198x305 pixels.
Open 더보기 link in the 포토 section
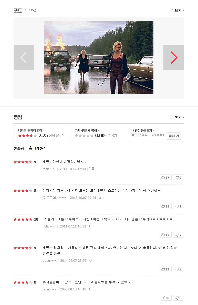178,10
